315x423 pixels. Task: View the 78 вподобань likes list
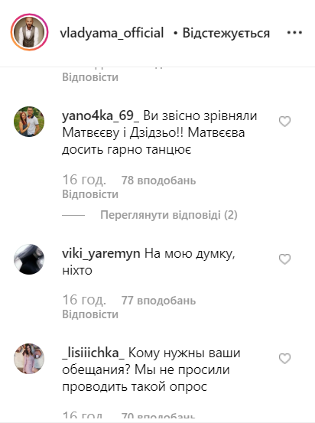point(158,181)
